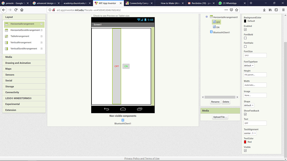This screenshot has width=287, height=161.
Task: Open browser downloads panel
Action: (264, 10)
